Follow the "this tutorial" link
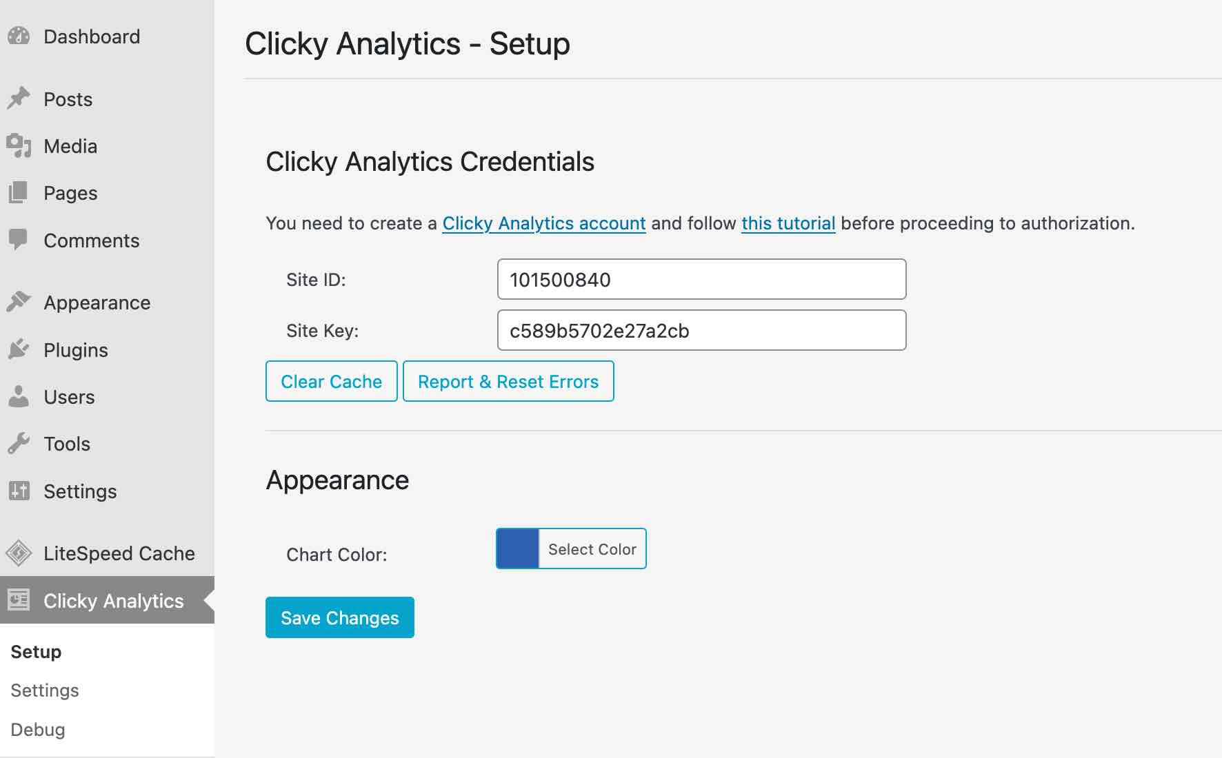 [788, 223]
